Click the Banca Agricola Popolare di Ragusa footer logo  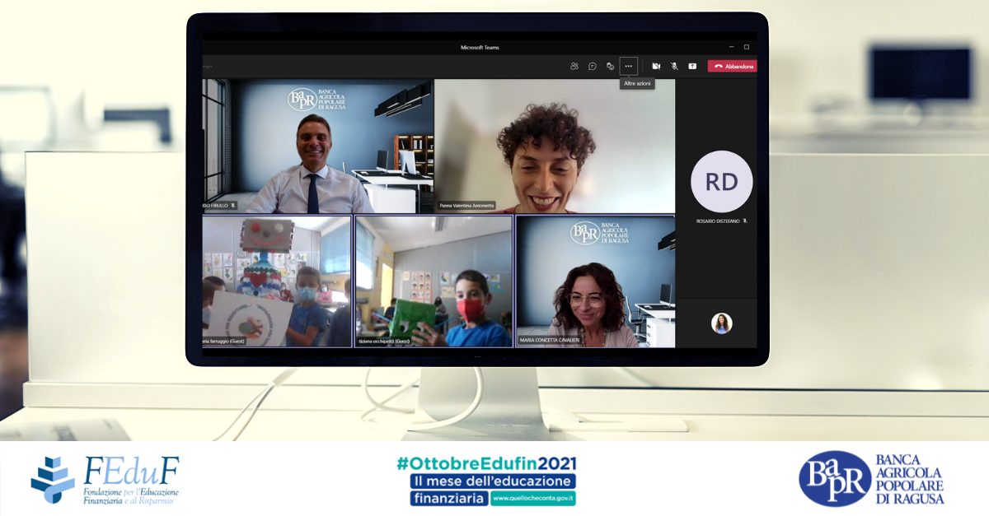coord(871,479)
